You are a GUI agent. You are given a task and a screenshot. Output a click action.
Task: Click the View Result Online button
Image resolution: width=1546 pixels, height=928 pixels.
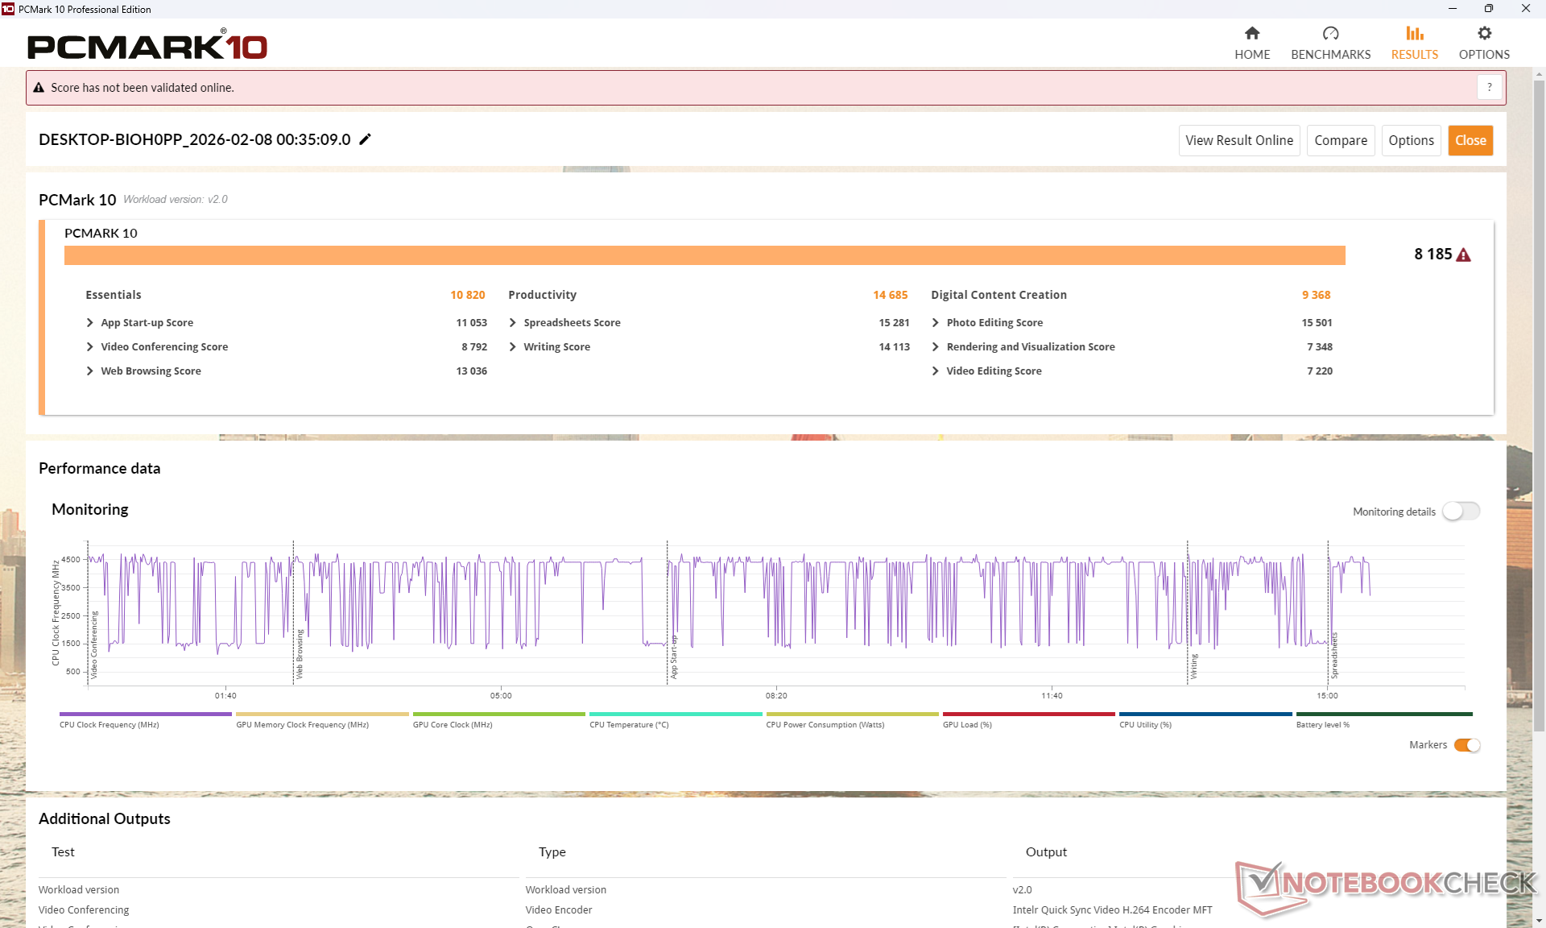coord(1238,140)
